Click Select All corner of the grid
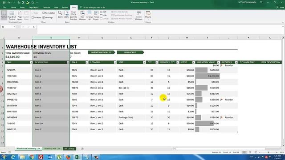 click(3, 37)
